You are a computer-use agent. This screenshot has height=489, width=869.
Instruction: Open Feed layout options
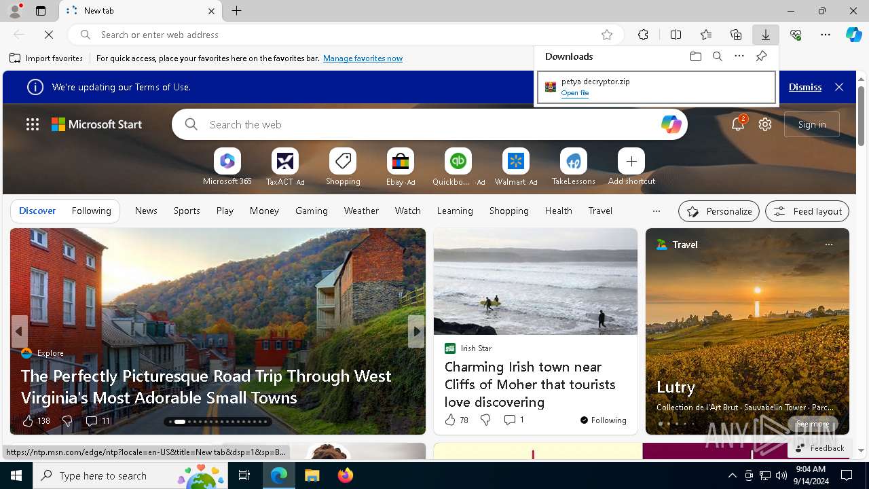(x=807, y=211)
